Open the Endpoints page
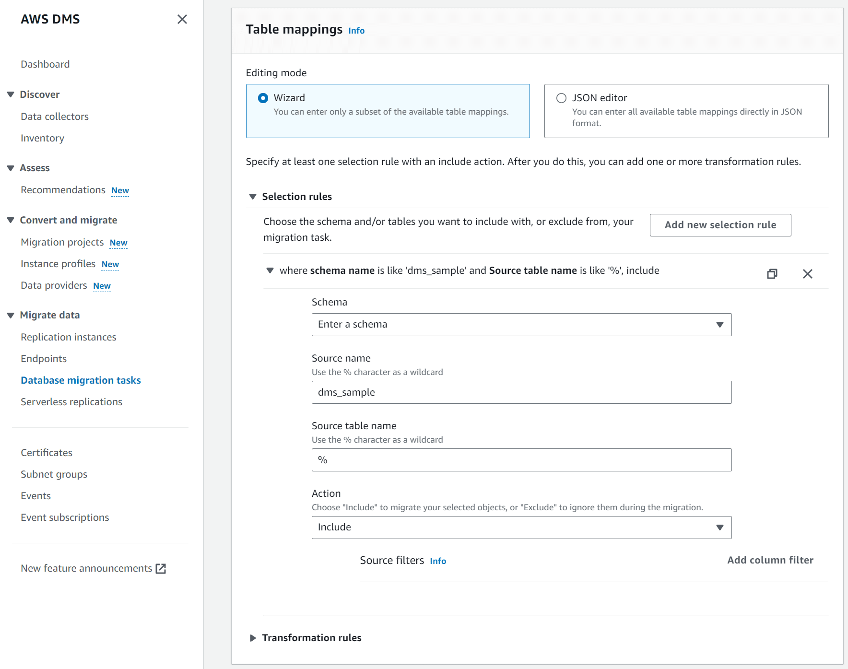 43,358
